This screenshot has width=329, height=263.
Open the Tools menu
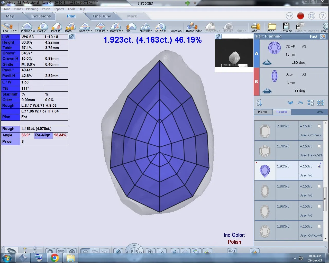71,9
